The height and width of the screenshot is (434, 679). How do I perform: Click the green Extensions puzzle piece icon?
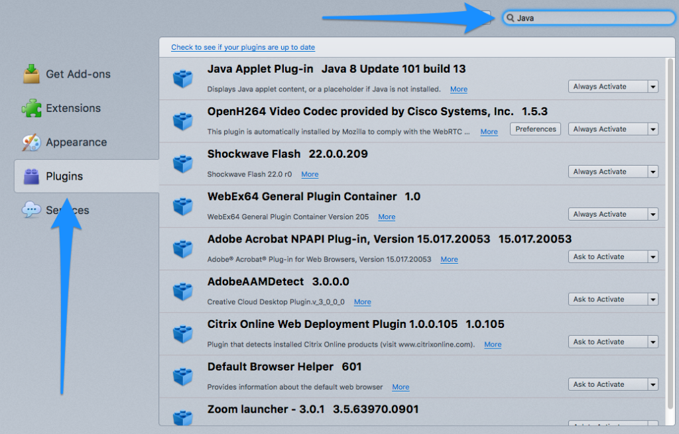tap(32, 108)
